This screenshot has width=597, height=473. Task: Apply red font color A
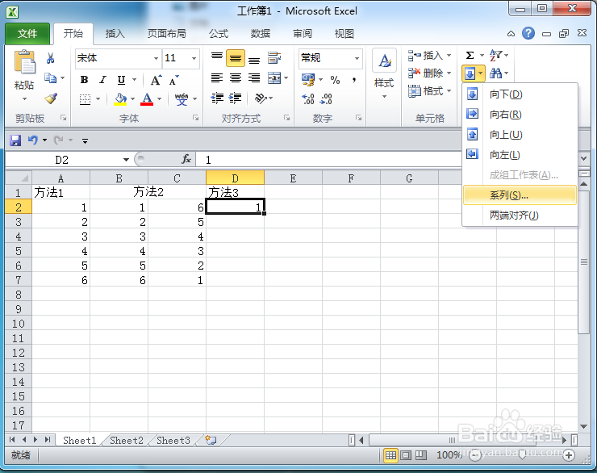pos(147,99)
